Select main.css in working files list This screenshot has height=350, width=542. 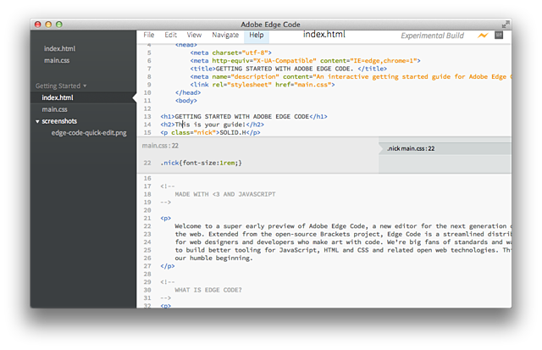point(57,60)
